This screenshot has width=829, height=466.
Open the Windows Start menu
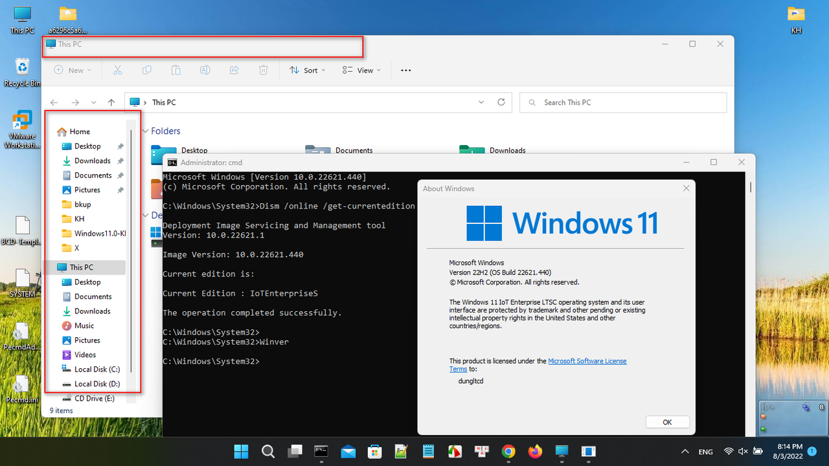tap(241, 451)
